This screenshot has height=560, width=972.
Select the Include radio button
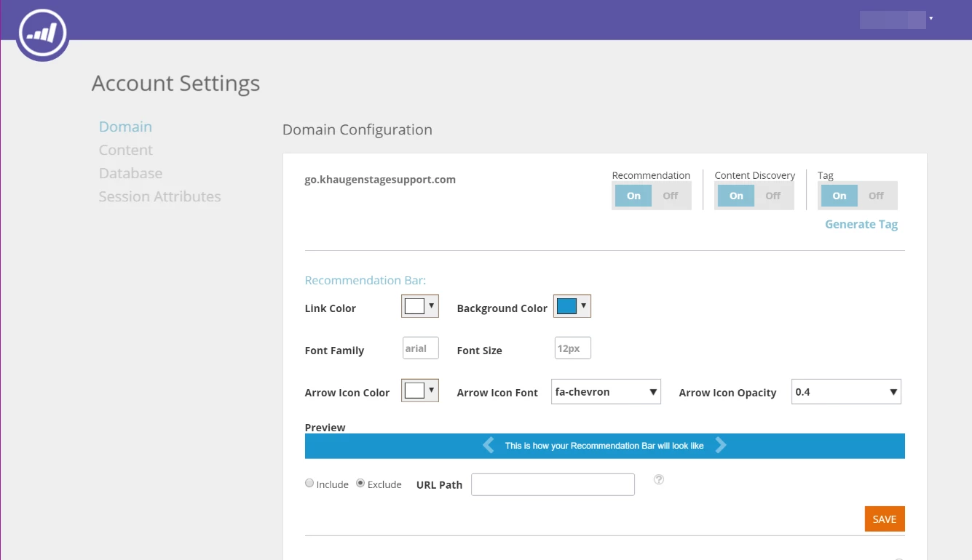coord(309,484)
